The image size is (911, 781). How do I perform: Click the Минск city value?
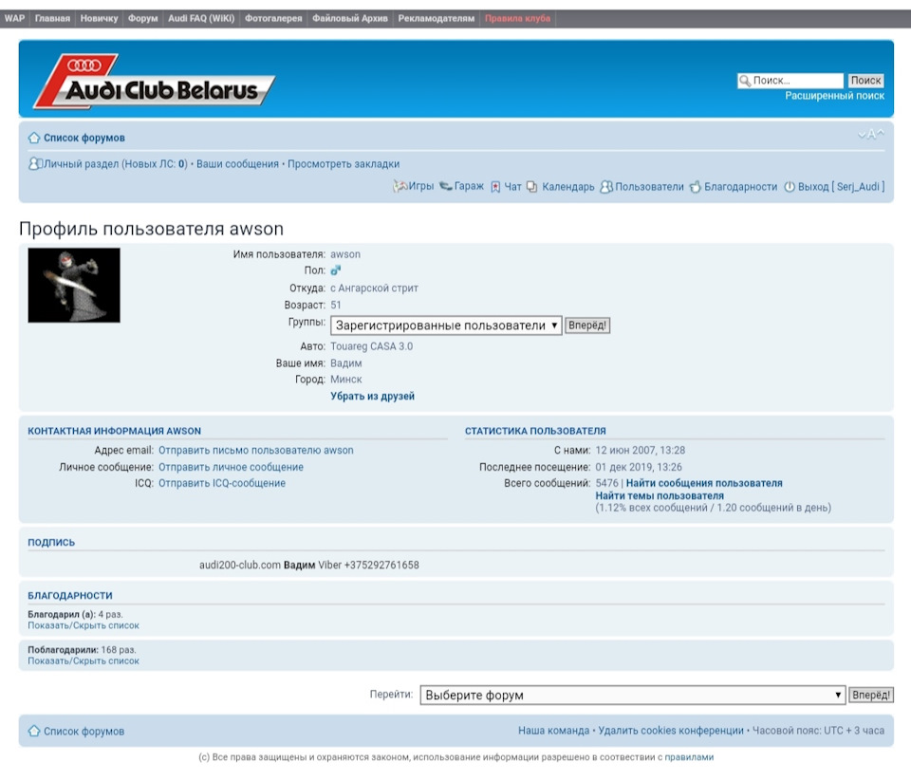346,380
